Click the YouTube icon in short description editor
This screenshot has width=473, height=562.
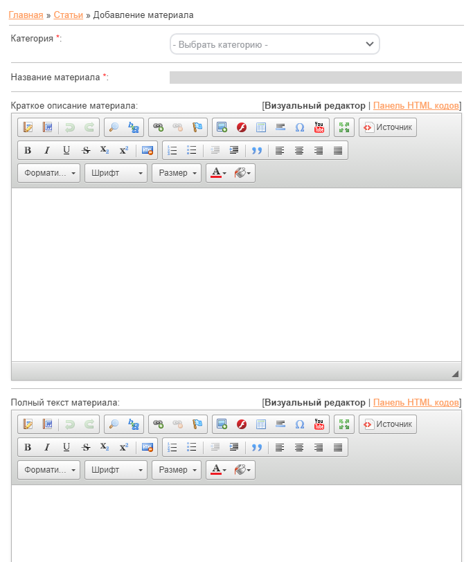[x=319, y=127]
